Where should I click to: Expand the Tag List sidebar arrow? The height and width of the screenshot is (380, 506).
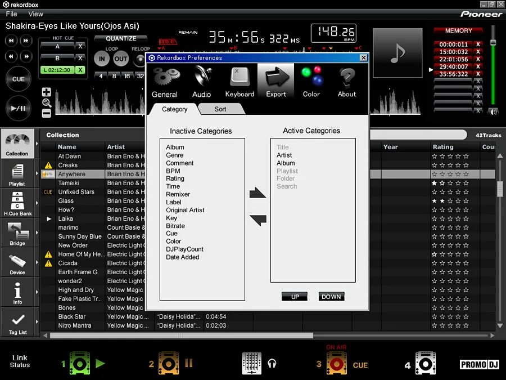point(37,322)
